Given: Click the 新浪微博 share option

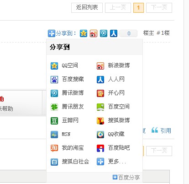Looking at the screenshot, I should pos(113,66).
